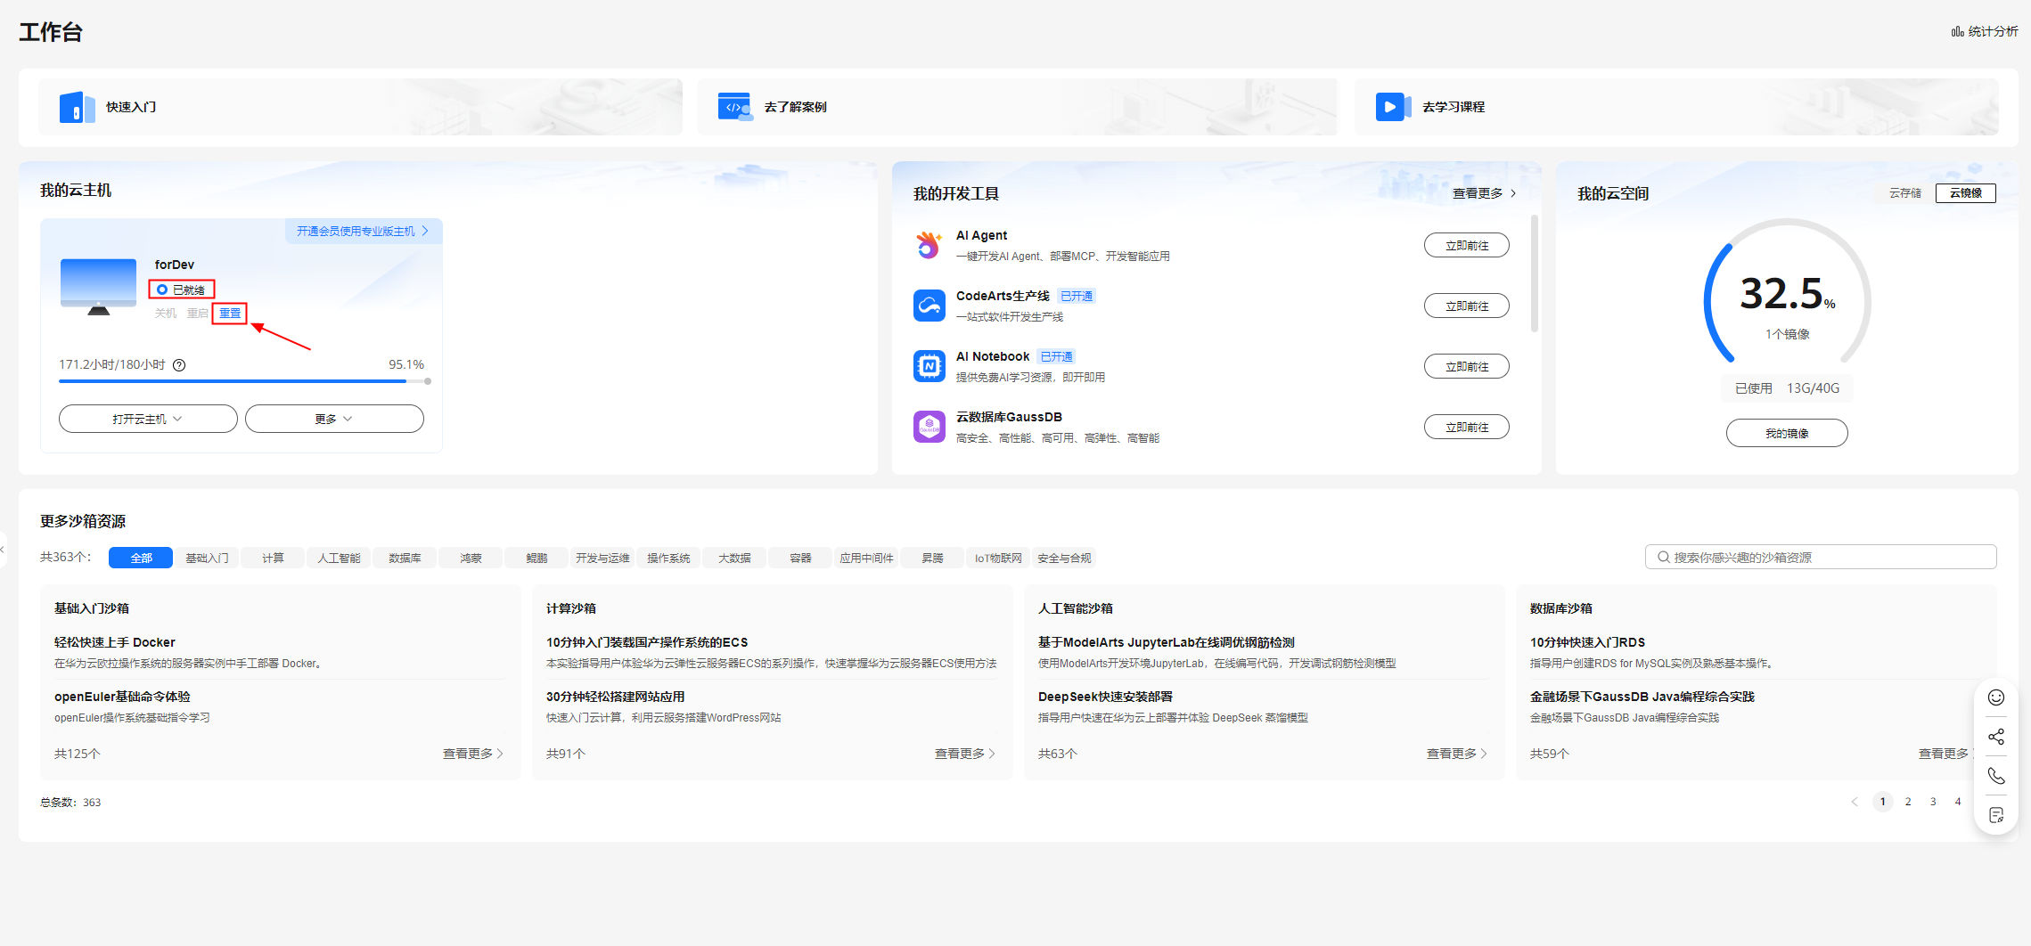The width and height of the screenshot is (2031, 946).
Task: Select the 鸿蒙 category tab
Action: (471, 558)
